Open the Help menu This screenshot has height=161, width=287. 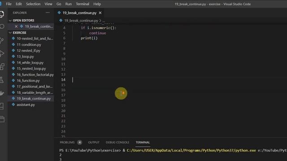pyautogui.click(x=97, y=4)
